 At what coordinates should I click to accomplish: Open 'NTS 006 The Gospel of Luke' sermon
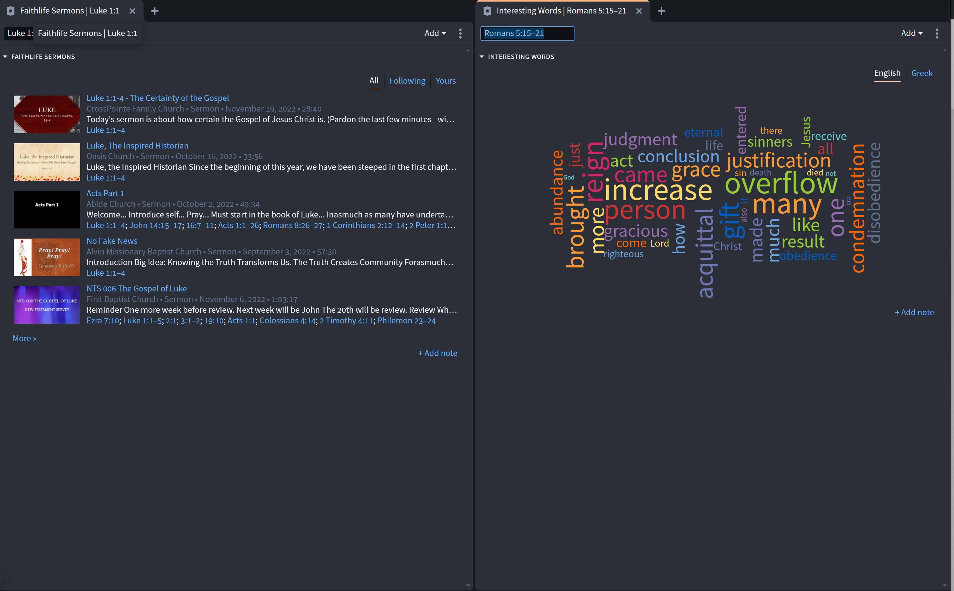coord(136,289)
